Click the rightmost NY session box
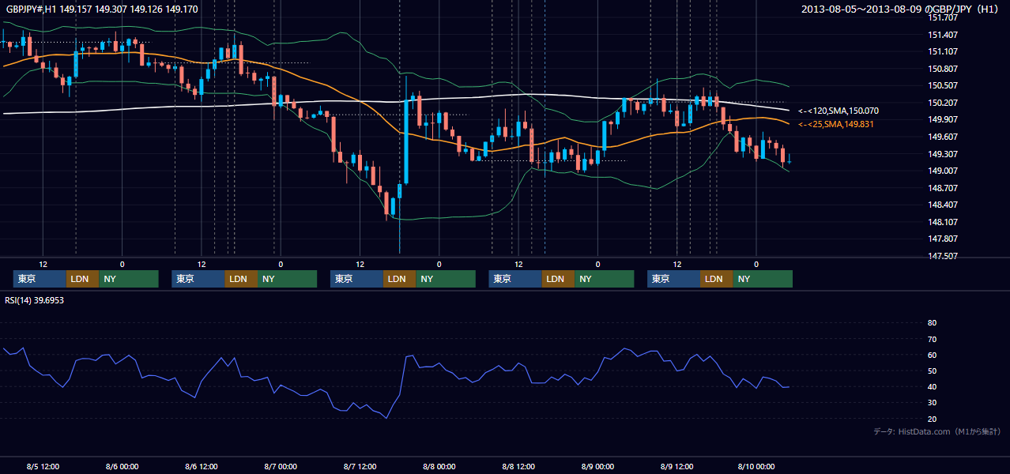This screenshot has height=474, width=1010. (762, 279)
